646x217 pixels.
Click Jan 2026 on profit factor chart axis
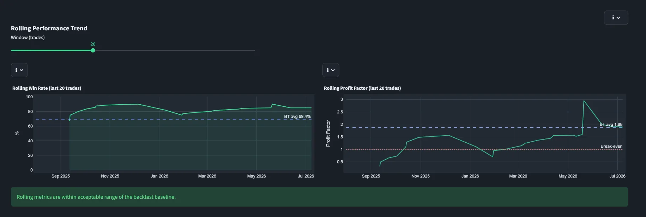click(470, 176)
